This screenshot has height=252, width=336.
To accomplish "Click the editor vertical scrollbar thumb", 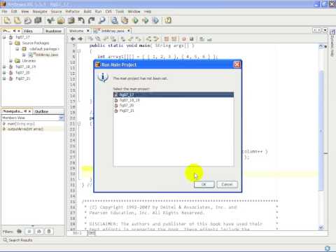I will 321,131.
